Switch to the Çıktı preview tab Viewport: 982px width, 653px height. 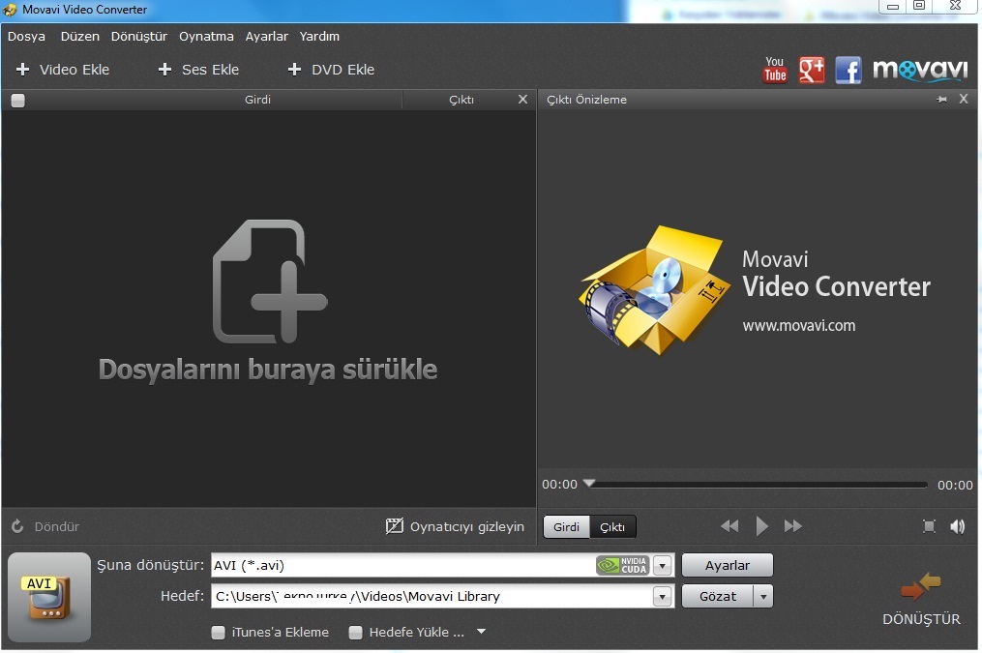tap(613, 527)
